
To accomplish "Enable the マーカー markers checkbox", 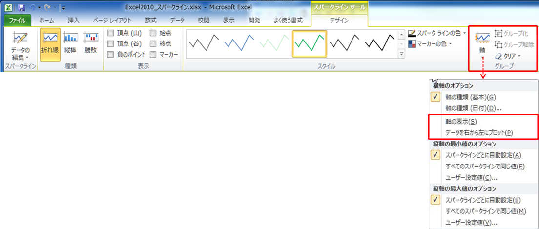I will click(153, 54).
